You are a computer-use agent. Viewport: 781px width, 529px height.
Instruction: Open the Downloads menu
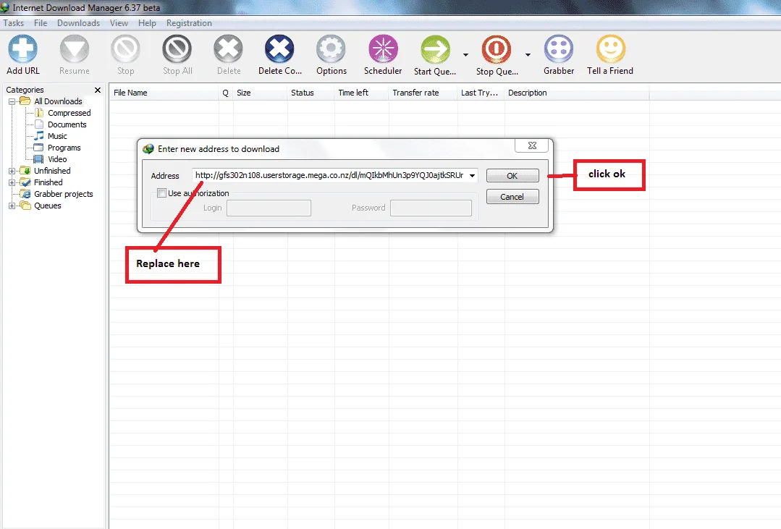78,23
